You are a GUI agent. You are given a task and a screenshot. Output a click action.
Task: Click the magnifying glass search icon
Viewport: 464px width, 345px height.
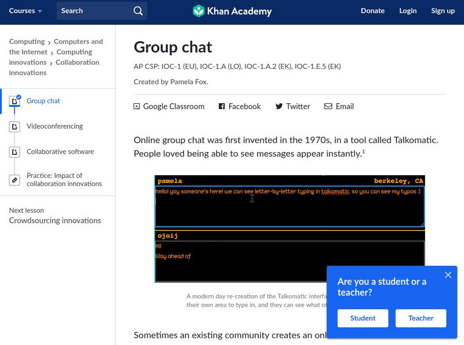pos(138,11)
